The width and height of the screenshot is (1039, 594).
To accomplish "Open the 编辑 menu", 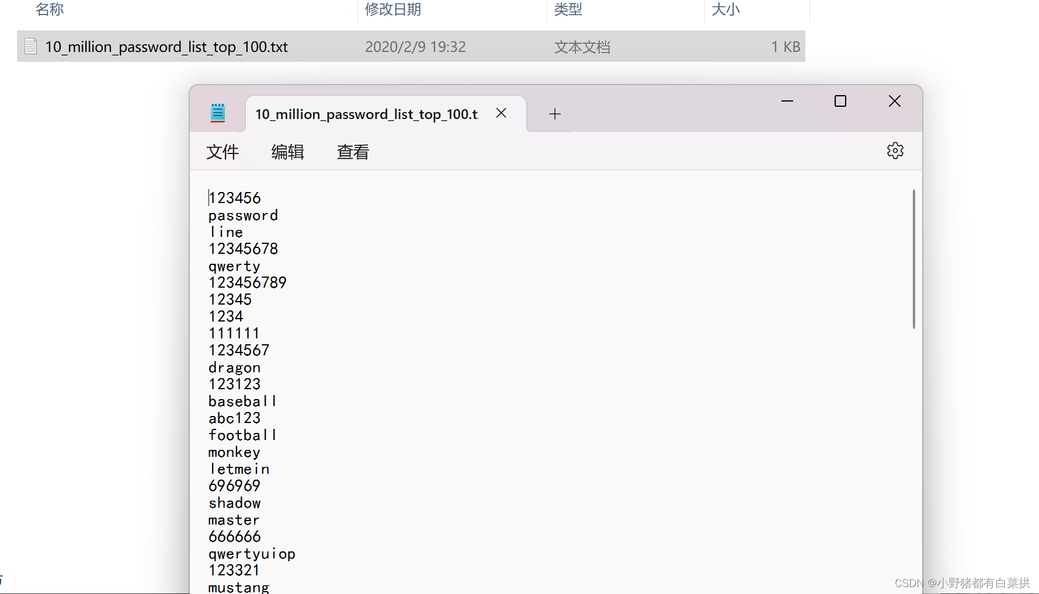I will 287,152.
